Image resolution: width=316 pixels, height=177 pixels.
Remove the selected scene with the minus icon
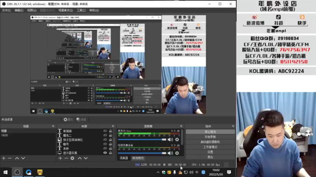9,158
